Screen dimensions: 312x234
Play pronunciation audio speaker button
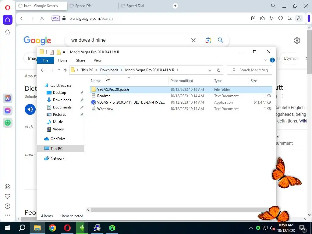(x=30, y=109)
